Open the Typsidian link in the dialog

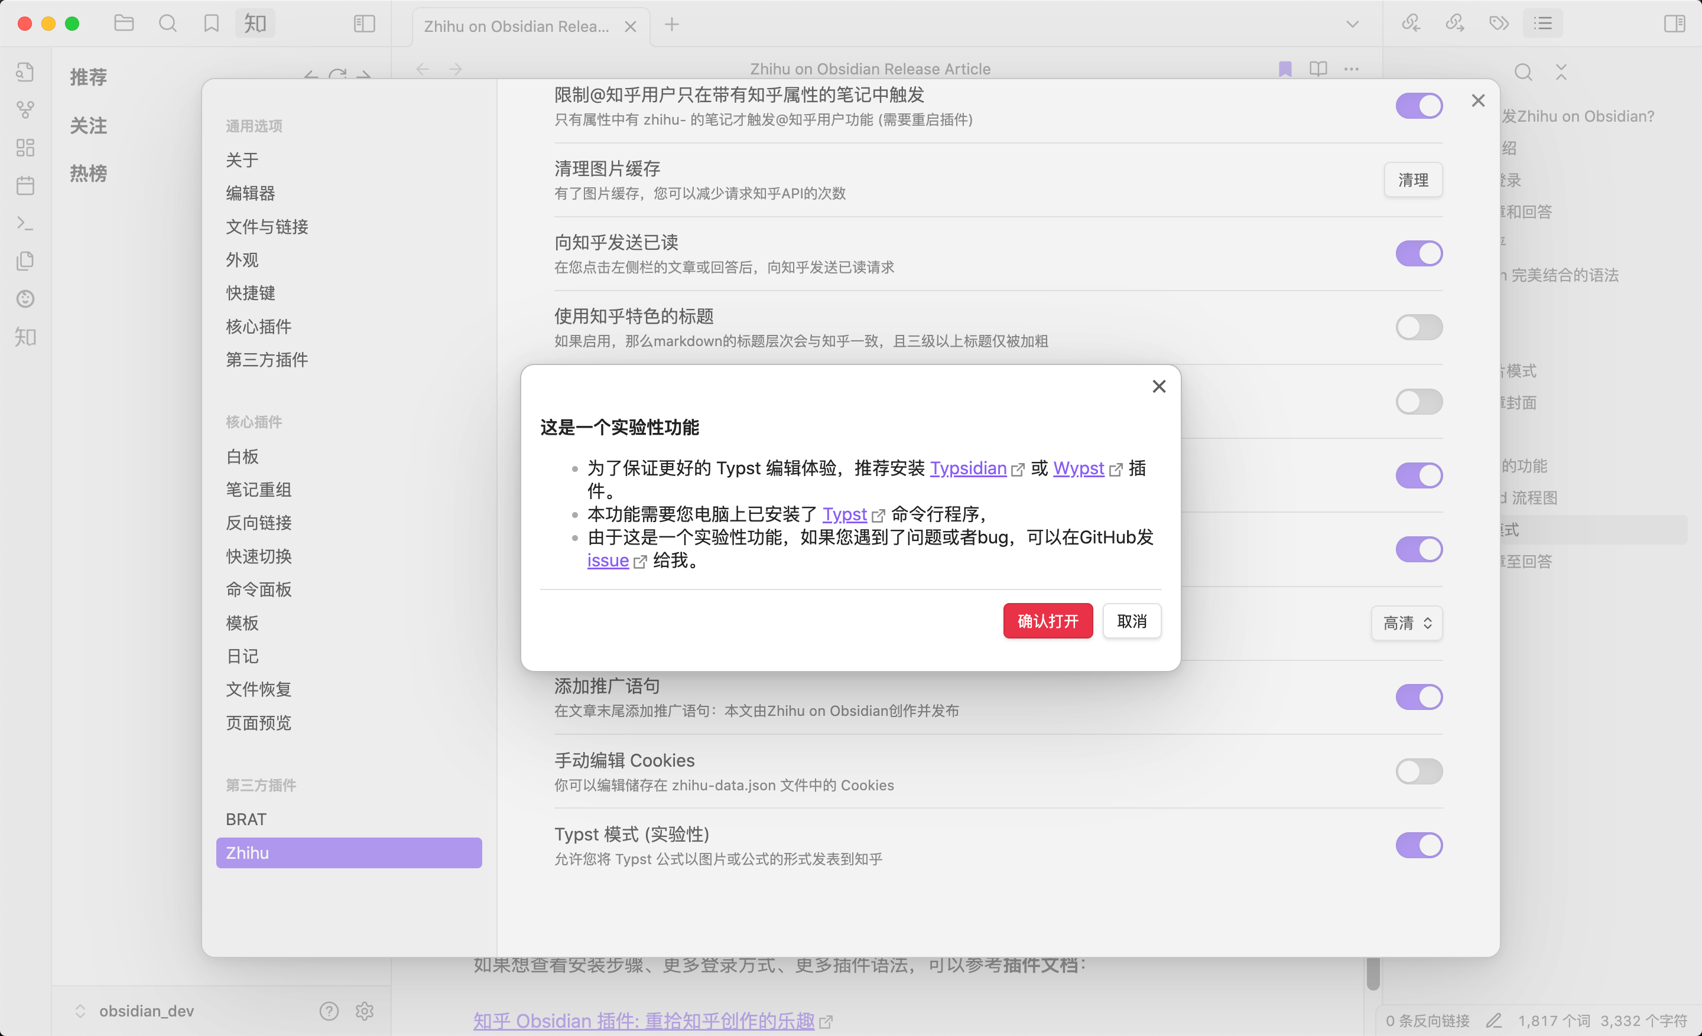[969, 468]
